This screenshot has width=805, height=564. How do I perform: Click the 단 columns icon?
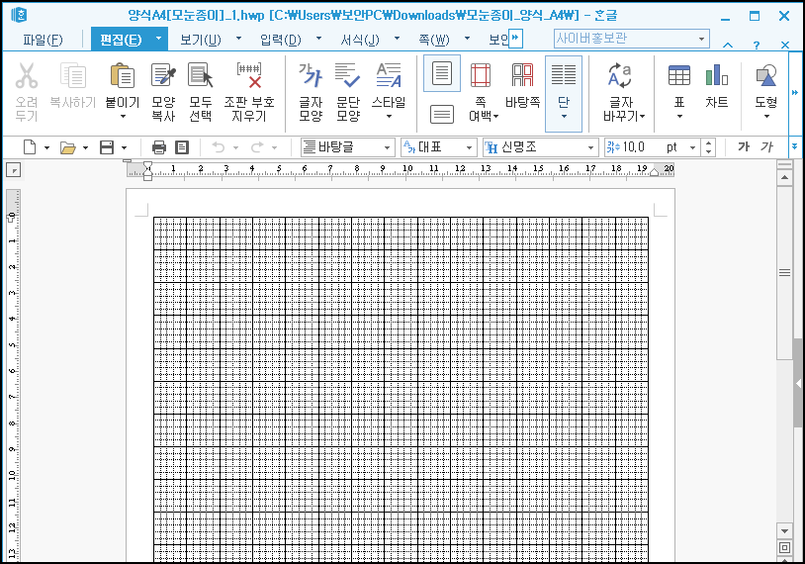coord(563,75)
